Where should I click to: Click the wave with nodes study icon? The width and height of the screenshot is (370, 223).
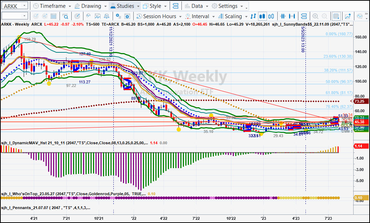(x=107, y=16)
